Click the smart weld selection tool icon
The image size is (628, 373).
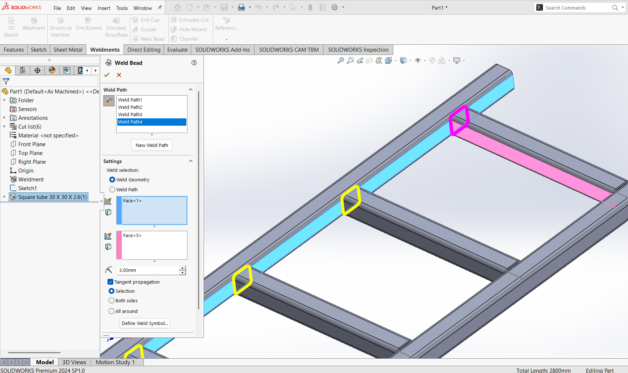[x=109, y=101]
